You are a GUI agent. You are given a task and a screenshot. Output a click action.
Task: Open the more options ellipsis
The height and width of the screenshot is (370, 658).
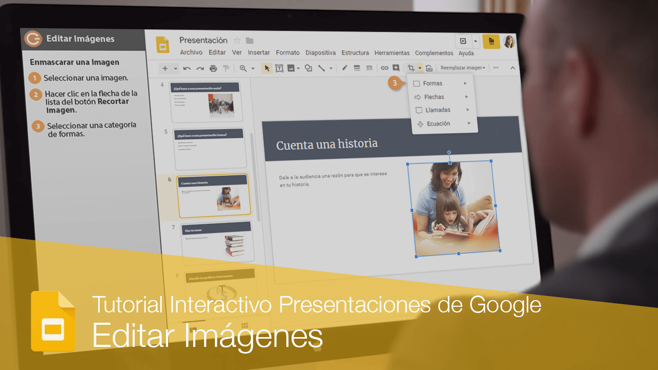tap(496, 67)
